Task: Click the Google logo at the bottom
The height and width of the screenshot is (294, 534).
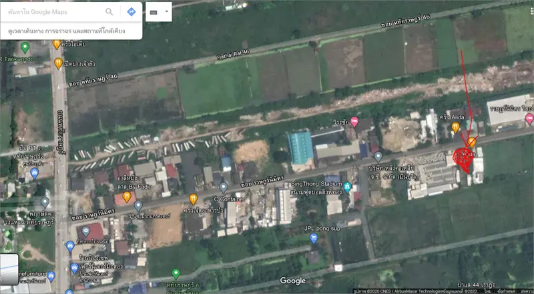Action: 292,281
